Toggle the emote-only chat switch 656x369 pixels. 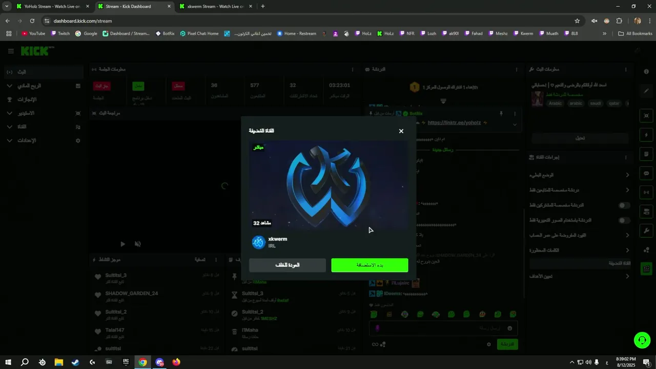(624, 220)
